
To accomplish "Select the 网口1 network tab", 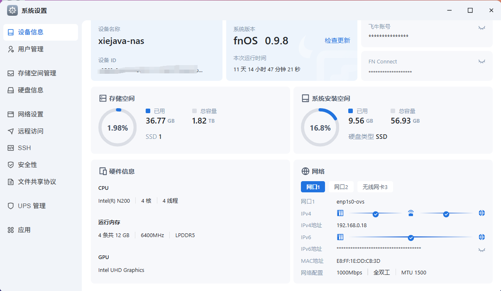I will pyautogui.click(x=313, y=187).
